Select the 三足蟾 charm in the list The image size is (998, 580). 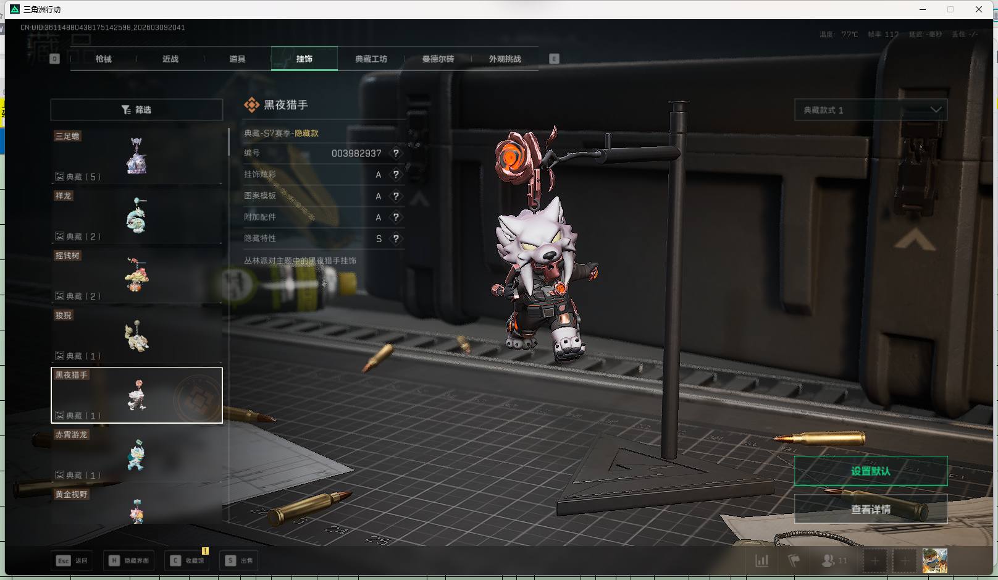click(x=136, y=156)
